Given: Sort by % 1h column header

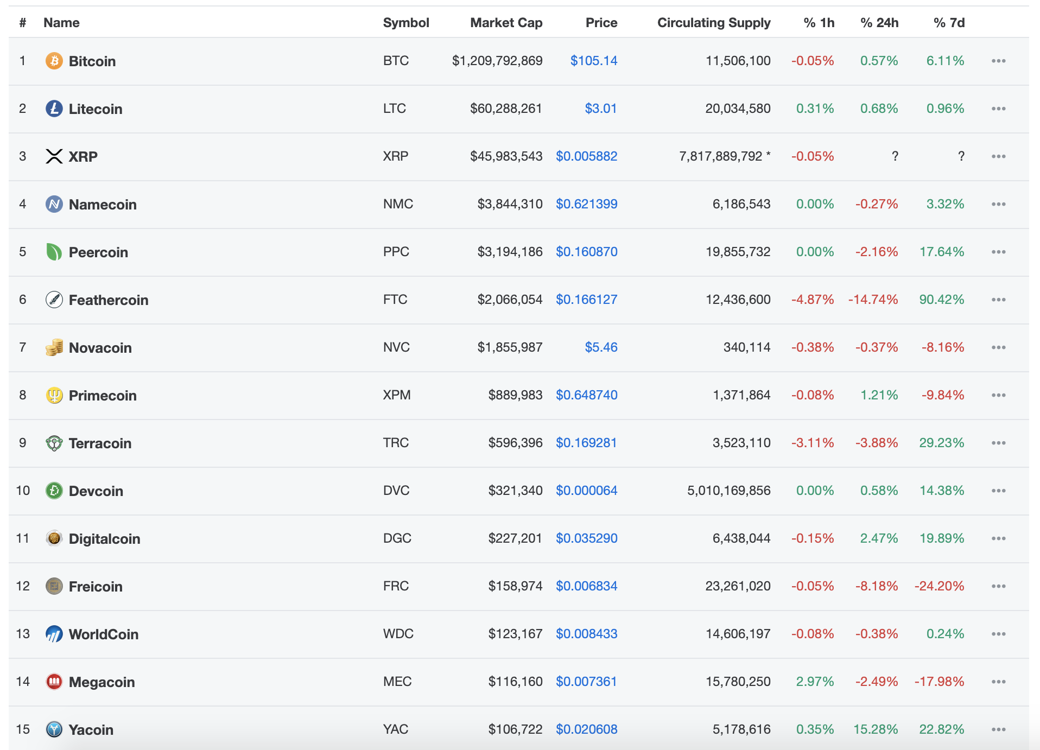Looking at the screenshot, I should click(819, 23).
